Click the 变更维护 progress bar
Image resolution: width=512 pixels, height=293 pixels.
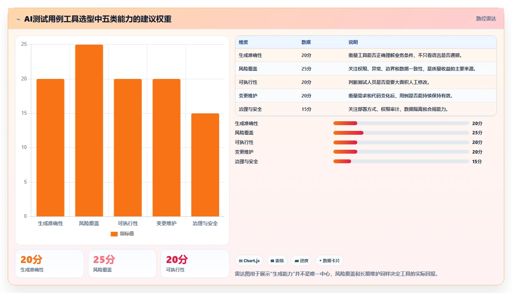(x=401, y=152)
